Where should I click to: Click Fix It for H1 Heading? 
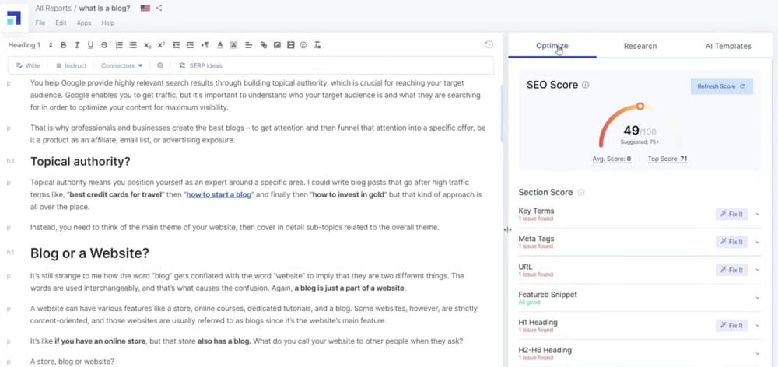[x=731, y=325]
